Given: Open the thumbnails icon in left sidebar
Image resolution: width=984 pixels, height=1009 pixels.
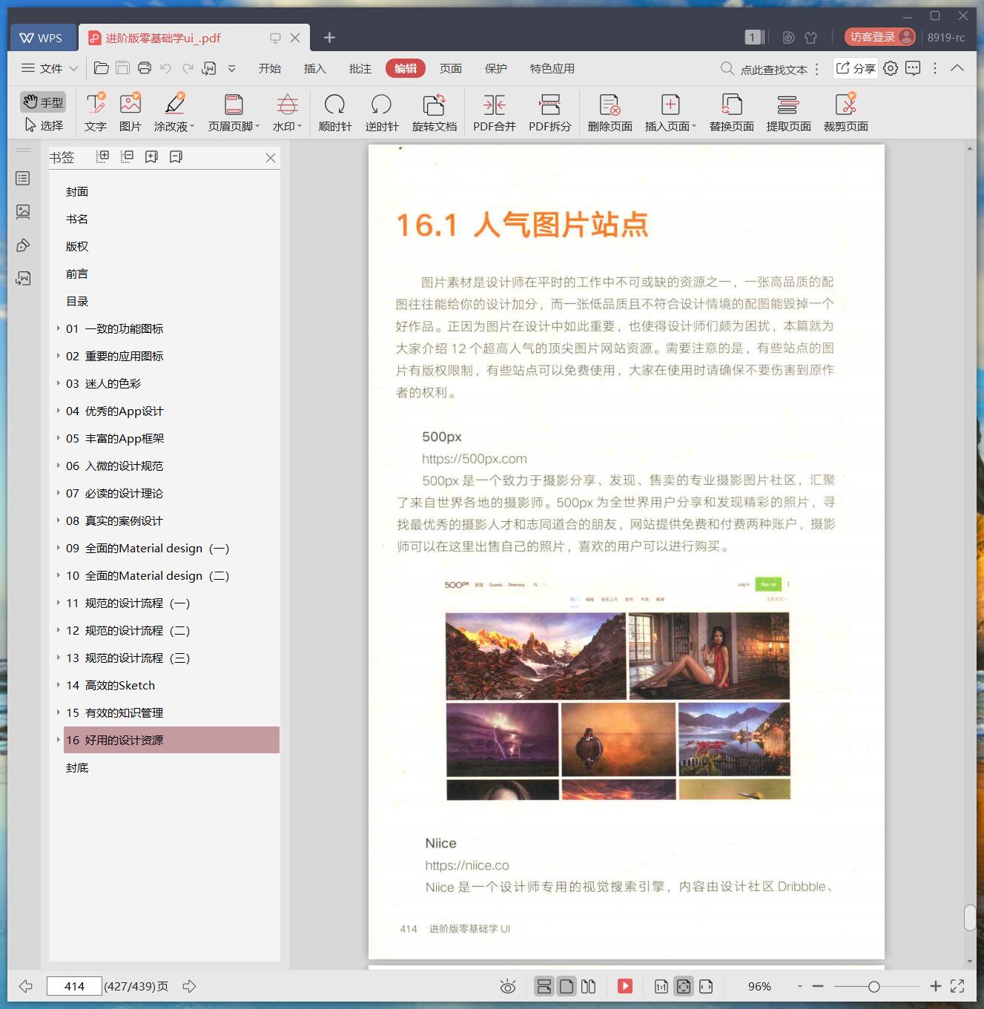Looking at the screenshot, I should pos(23,212).
